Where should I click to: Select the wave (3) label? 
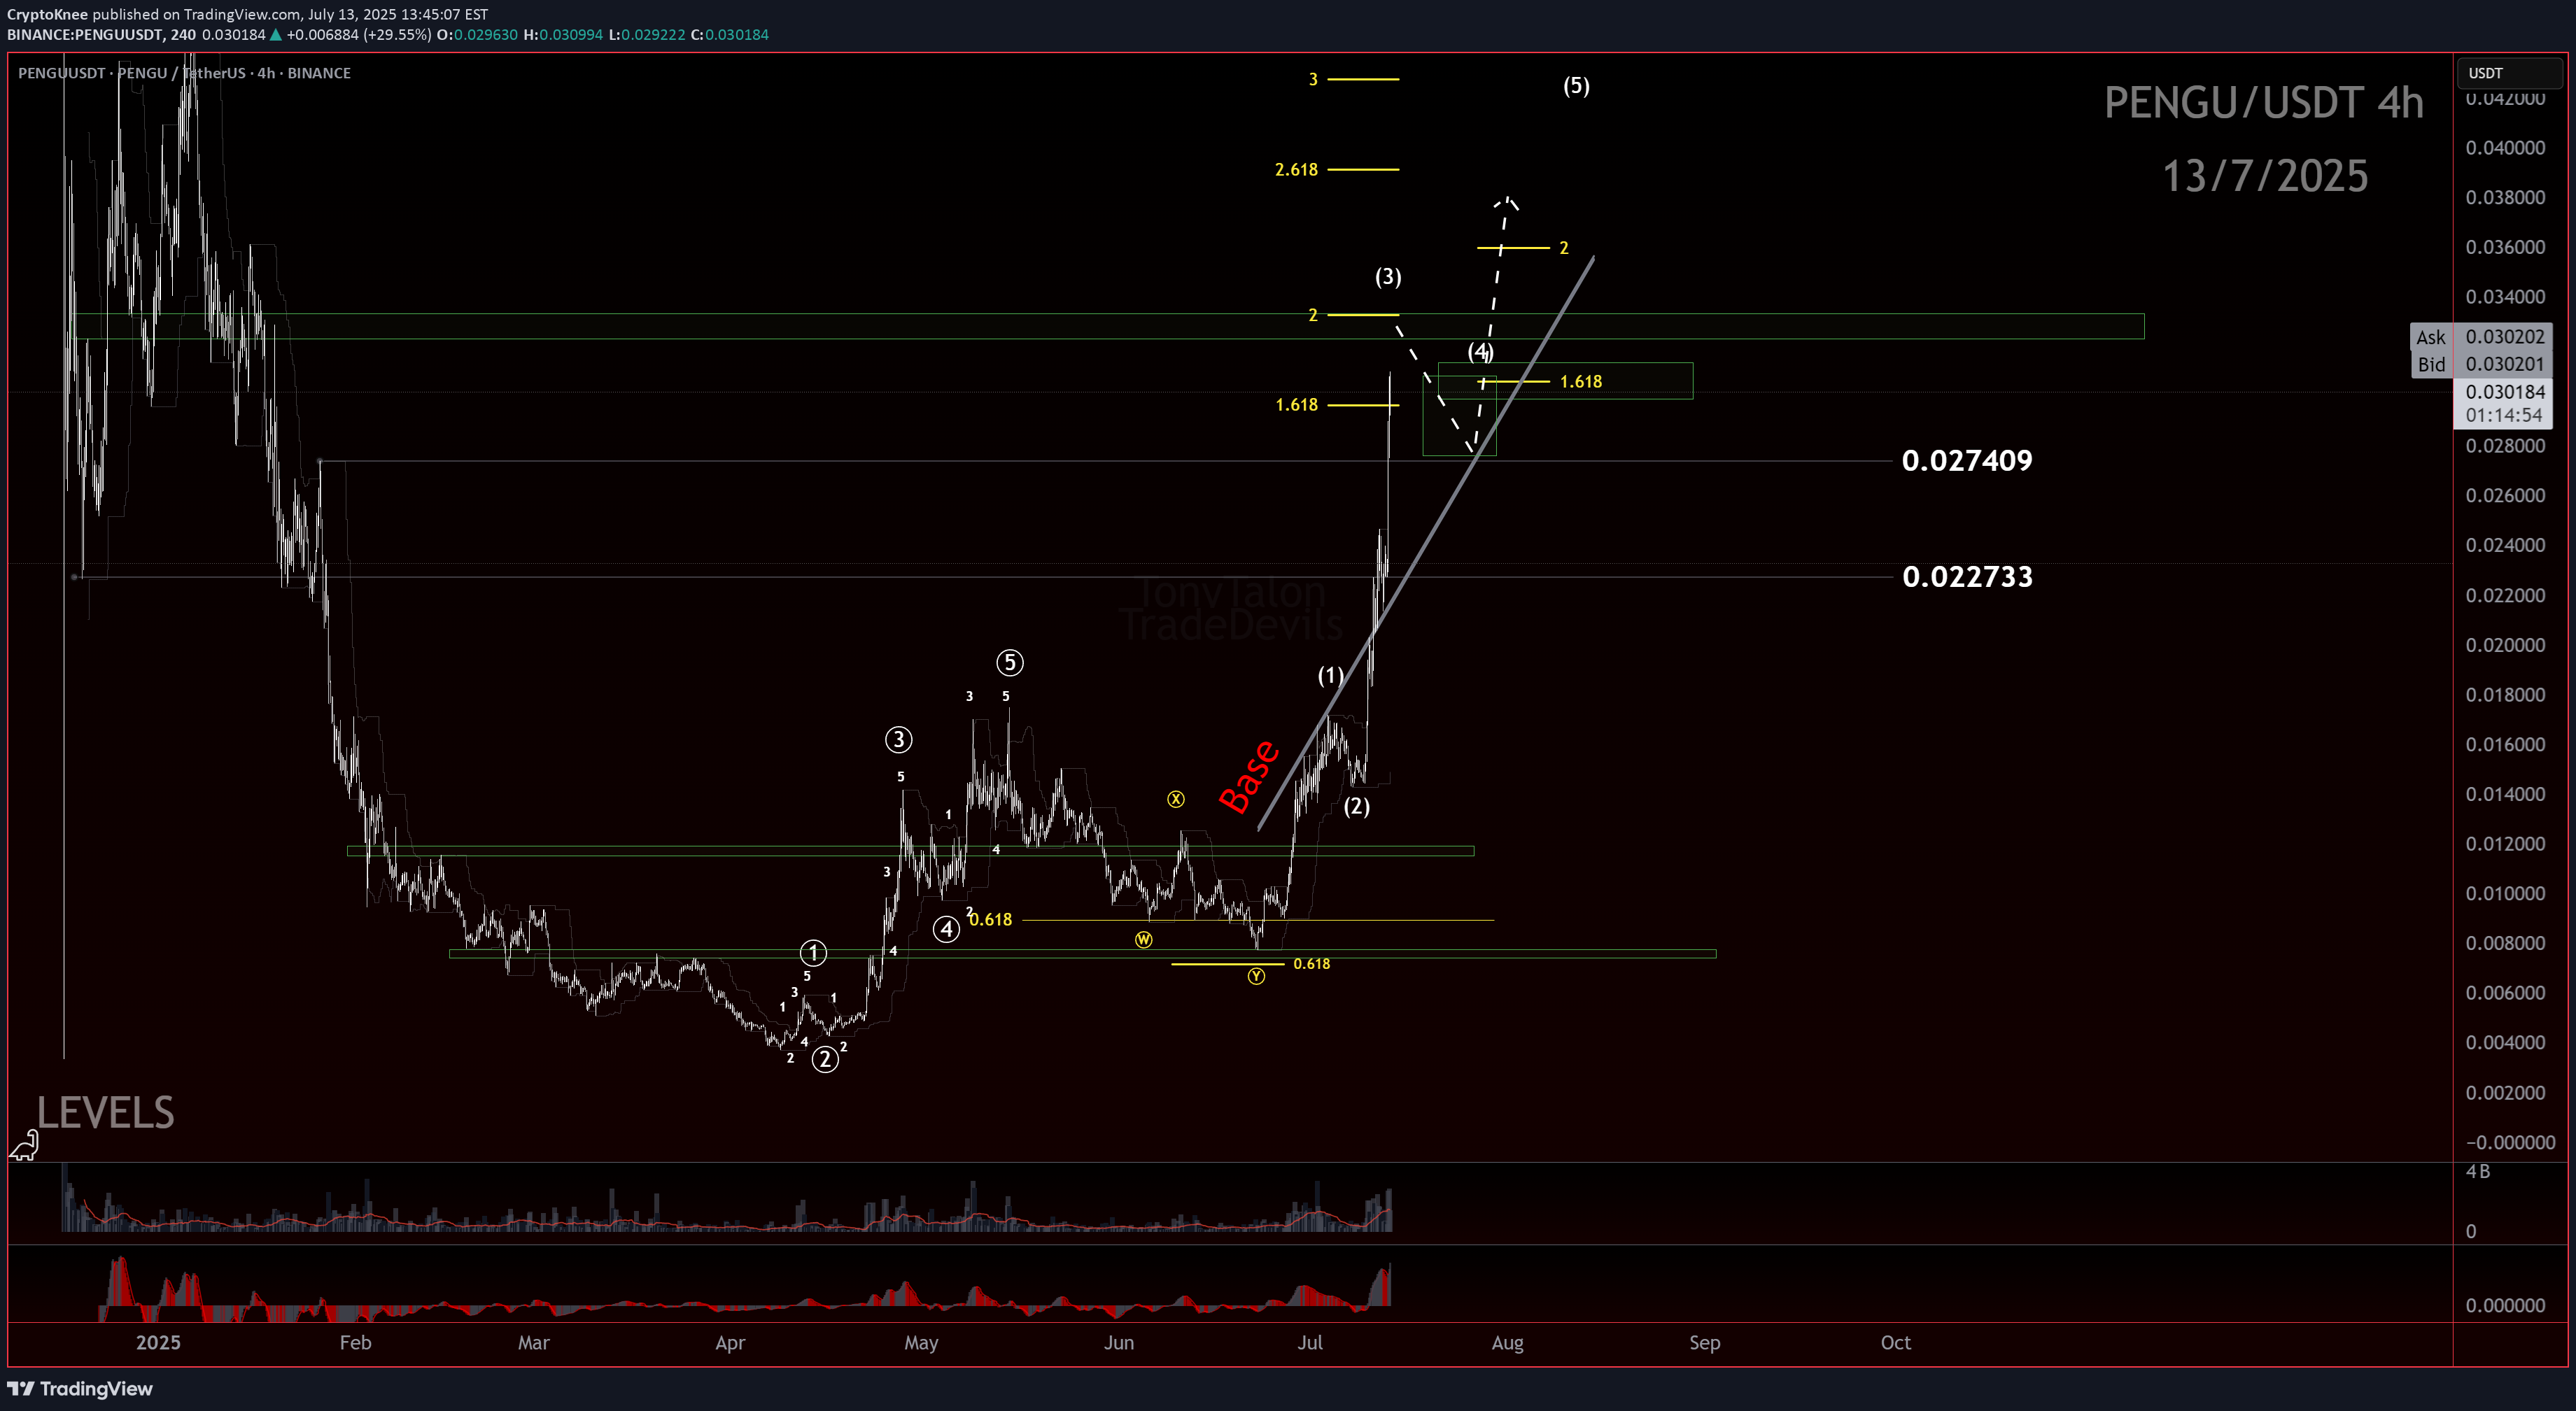pos(1388,277)
